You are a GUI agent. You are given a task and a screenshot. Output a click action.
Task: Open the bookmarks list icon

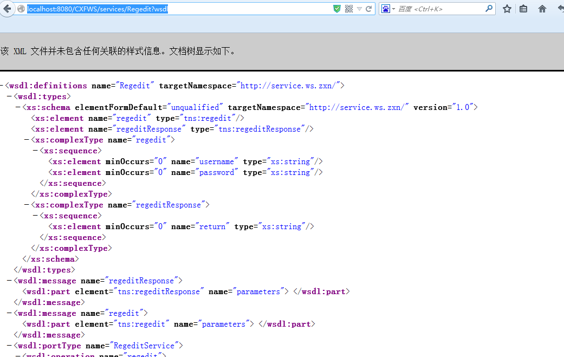tap(523, 9)
